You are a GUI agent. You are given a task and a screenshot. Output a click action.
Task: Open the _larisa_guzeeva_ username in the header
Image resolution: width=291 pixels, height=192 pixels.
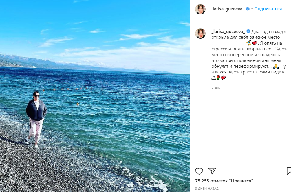point(228,9)
